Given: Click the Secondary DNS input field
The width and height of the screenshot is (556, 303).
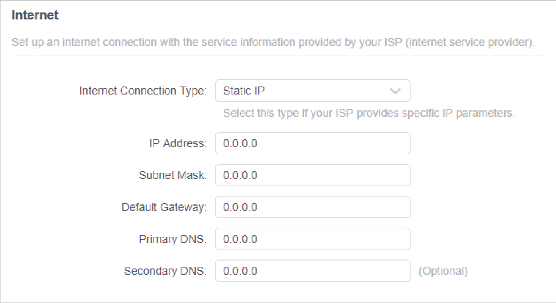Looking at the screenshot, I should (312, 271).
